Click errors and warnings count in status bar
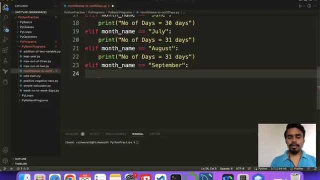 tap(22, 168)
